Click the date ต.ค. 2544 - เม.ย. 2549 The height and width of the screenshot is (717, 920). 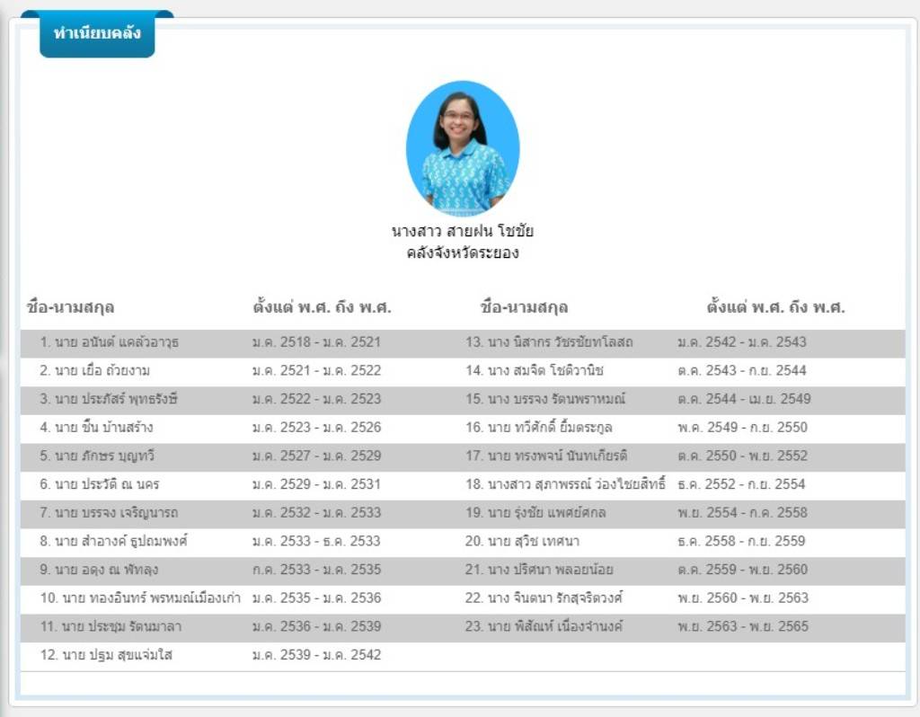click(744, 399)
